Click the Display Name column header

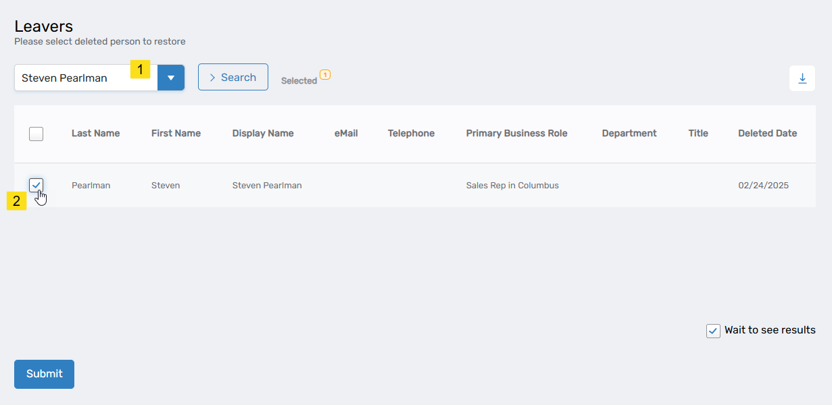coord(263,134)
